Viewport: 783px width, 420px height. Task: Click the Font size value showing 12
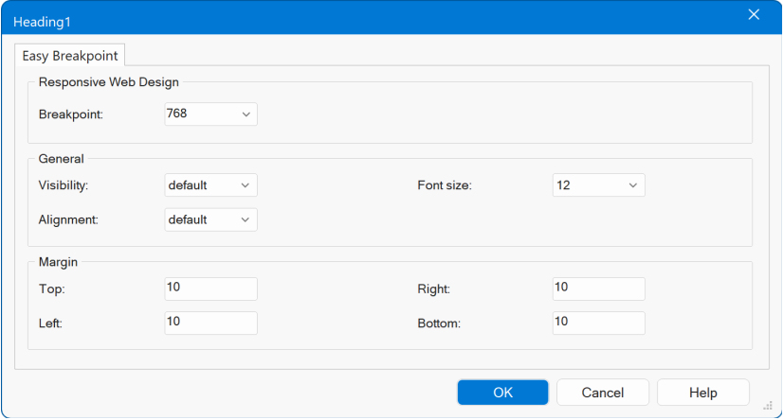pyautogui.click(x=588, y=185)
